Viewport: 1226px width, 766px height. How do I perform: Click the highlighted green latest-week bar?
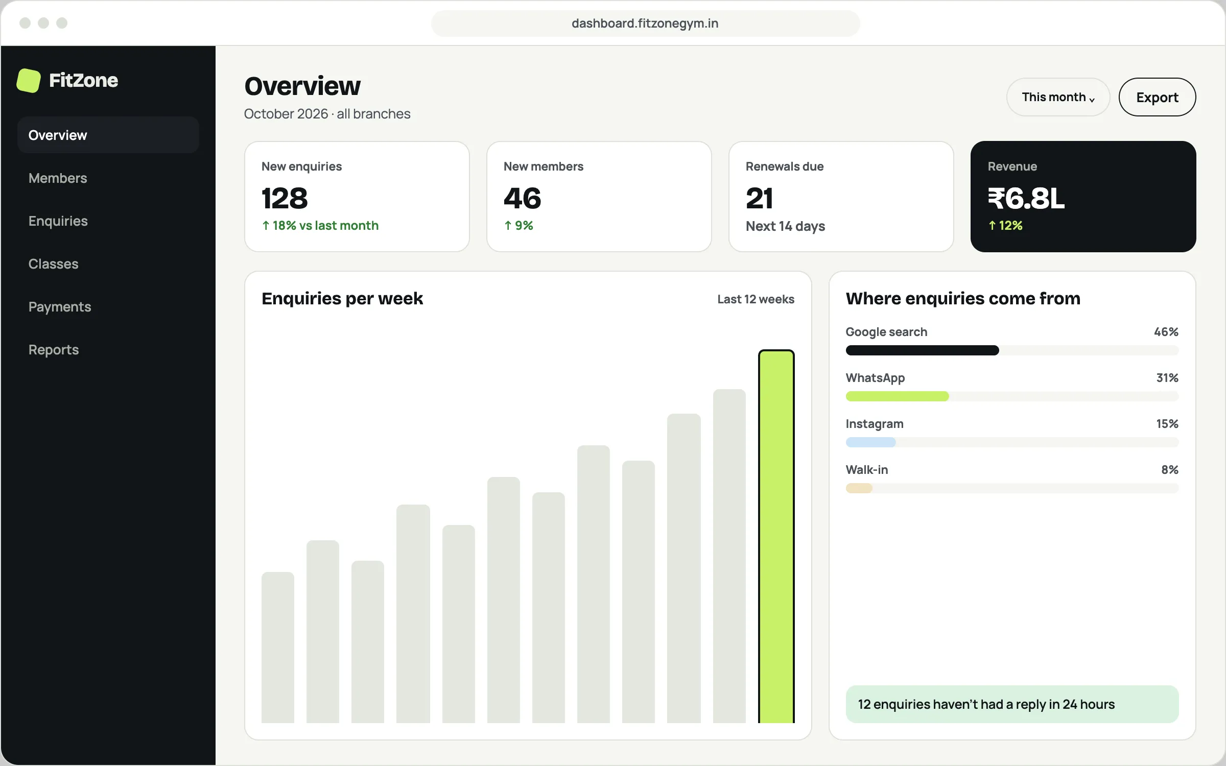[776, 536]
